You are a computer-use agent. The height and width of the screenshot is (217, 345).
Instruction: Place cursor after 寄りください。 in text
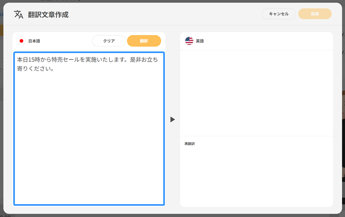pyautogui.click(x=55, y=69)
